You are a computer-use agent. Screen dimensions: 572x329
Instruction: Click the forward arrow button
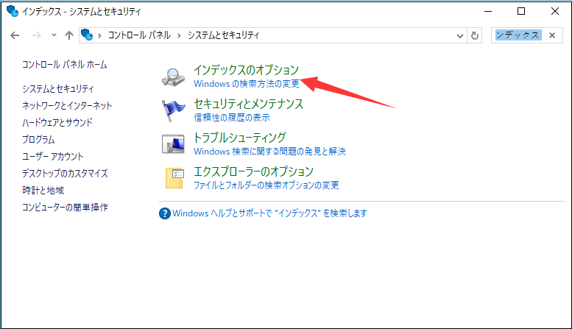(37, 35)
